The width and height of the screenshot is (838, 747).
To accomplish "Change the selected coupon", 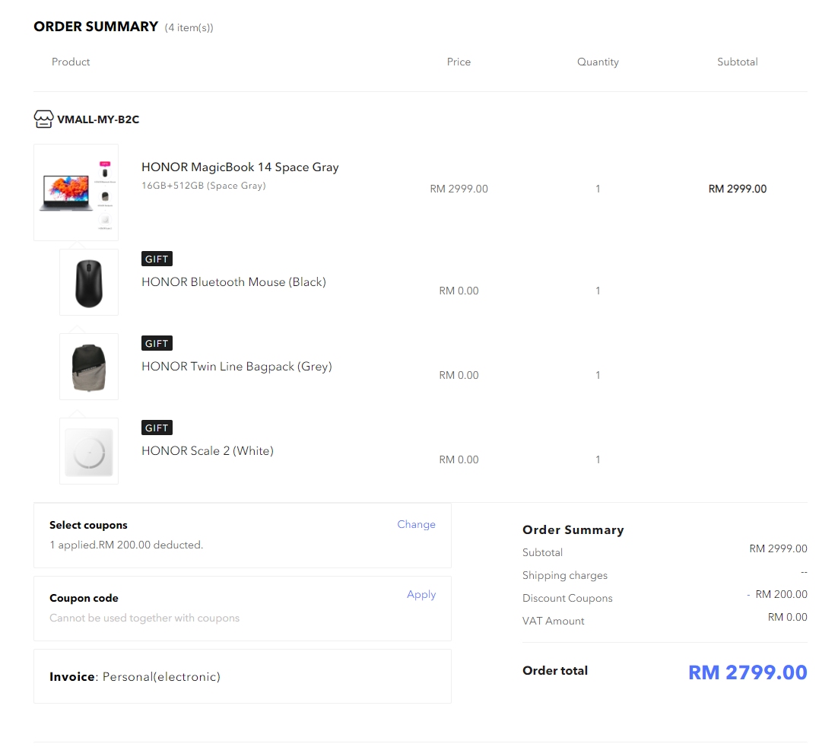I will pyautogui.click(x=416, y=525).
